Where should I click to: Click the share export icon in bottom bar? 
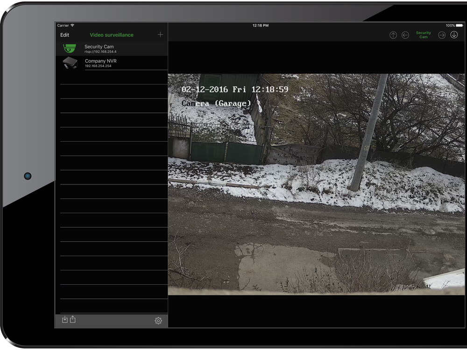[73, 319]
